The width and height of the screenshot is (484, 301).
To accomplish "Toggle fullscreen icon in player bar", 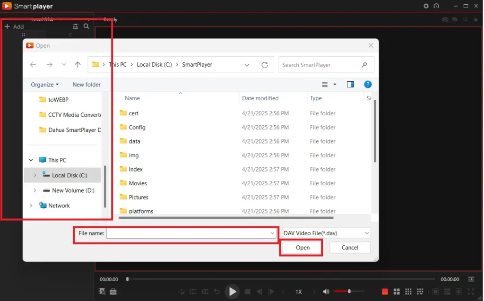I will [471, 292].
